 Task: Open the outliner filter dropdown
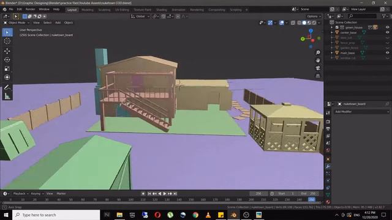point(385,16)
